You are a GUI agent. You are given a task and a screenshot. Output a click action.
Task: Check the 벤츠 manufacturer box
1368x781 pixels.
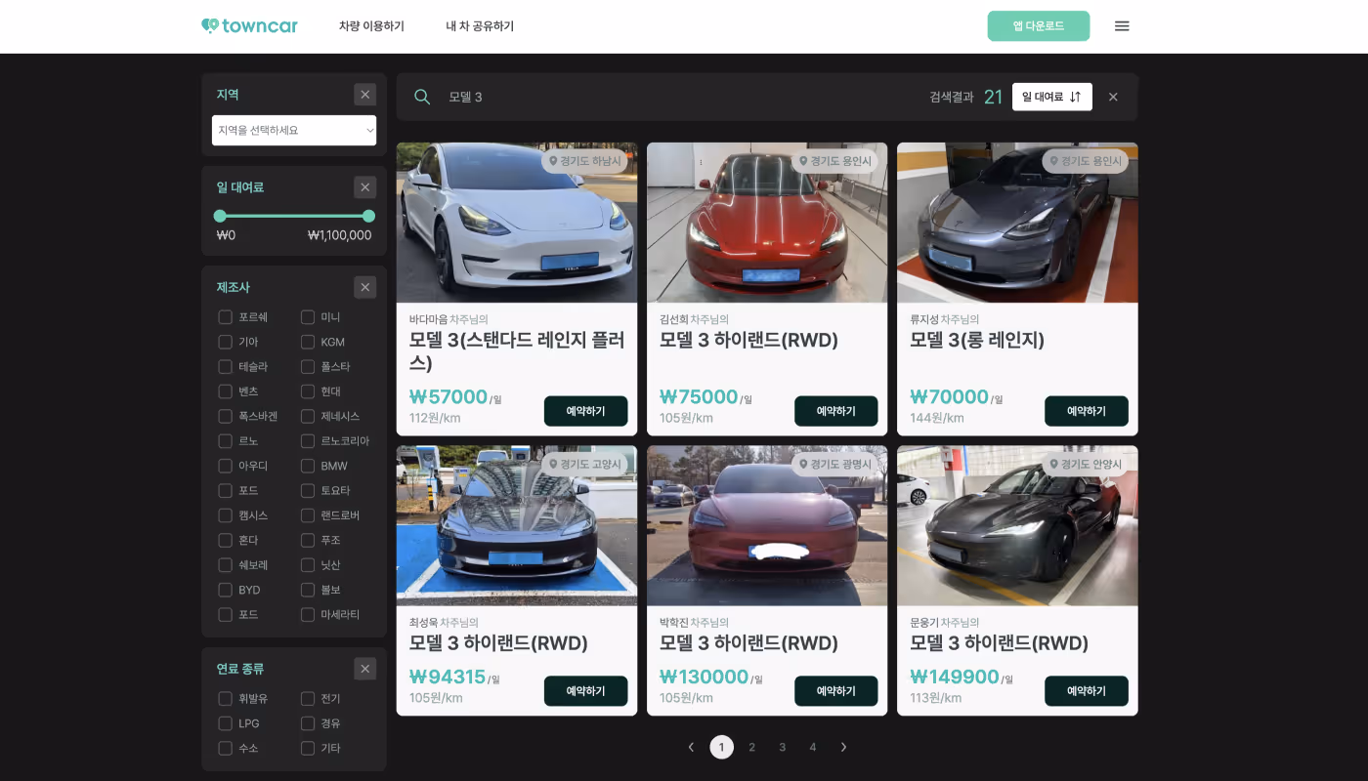(226, 391)
